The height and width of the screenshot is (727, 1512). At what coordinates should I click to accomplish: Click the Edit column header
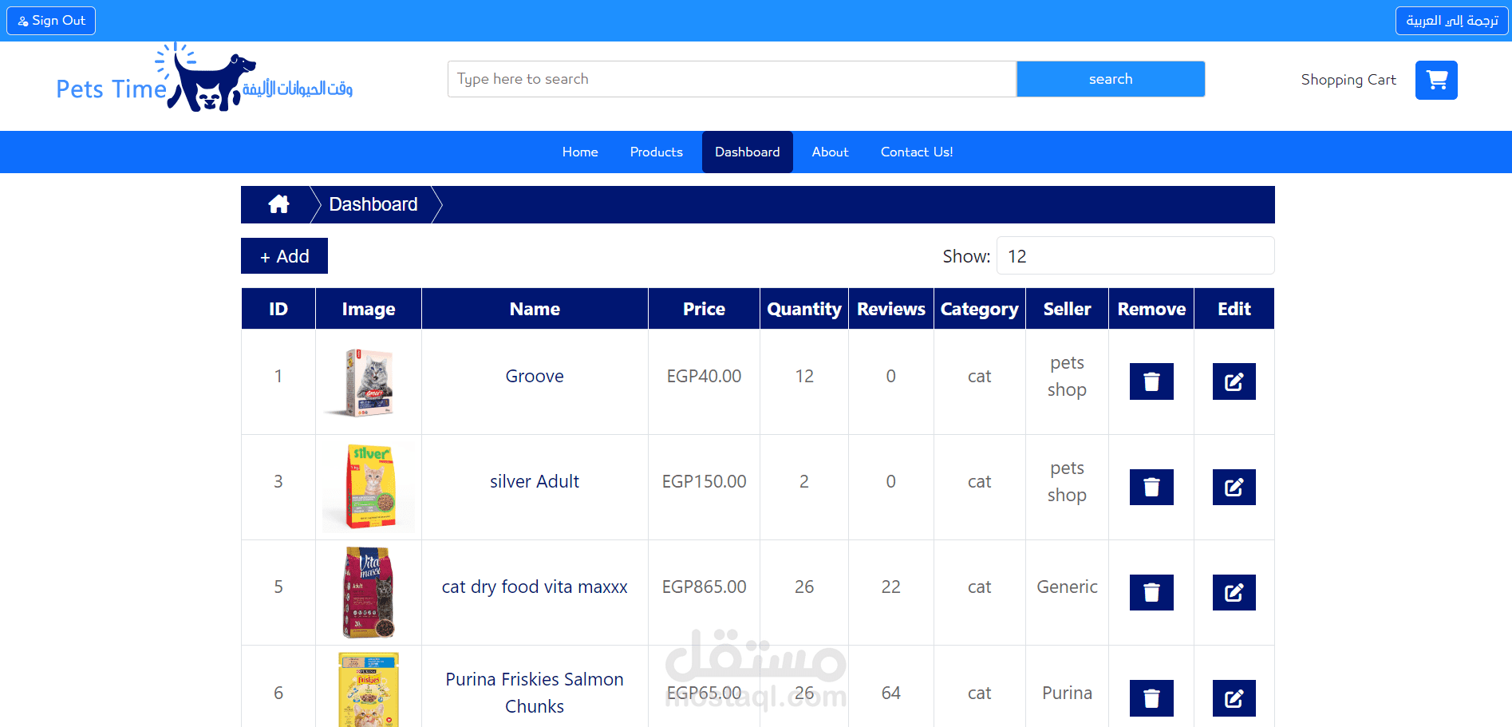[1234, 309]
